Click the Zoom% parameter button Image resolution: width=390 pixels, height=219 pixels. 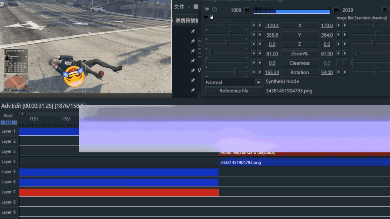299,54
